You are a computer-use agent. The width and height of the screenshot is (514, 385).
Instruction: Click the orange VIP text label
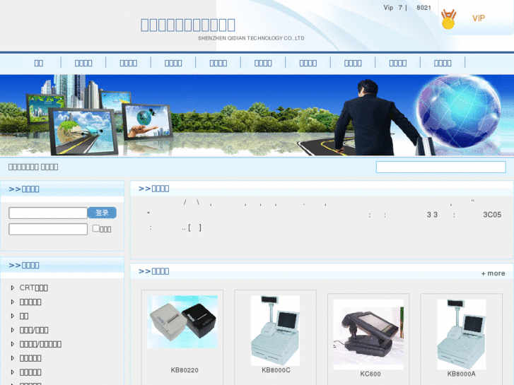(479, 18)
